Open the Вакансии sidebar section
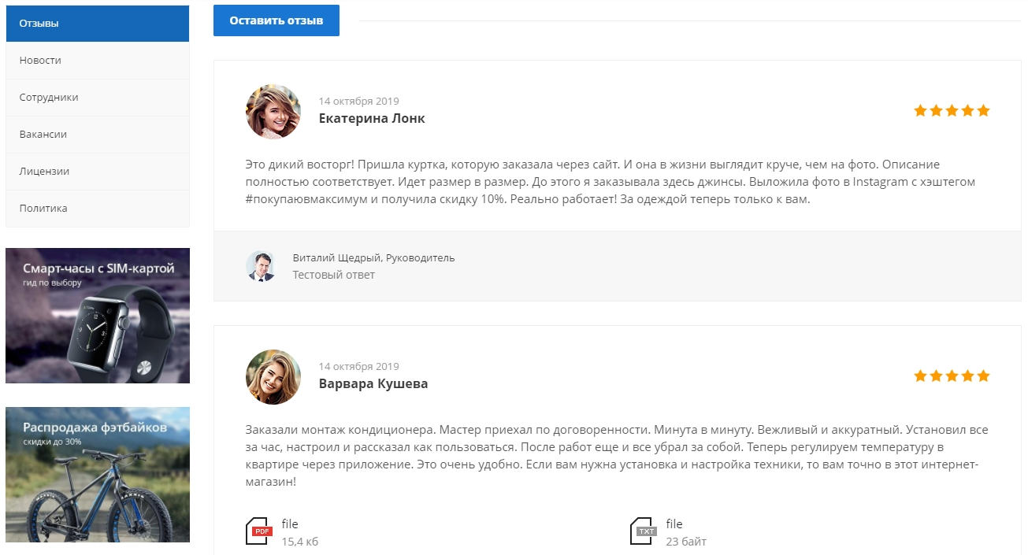1028x555 pixels. 98,135
